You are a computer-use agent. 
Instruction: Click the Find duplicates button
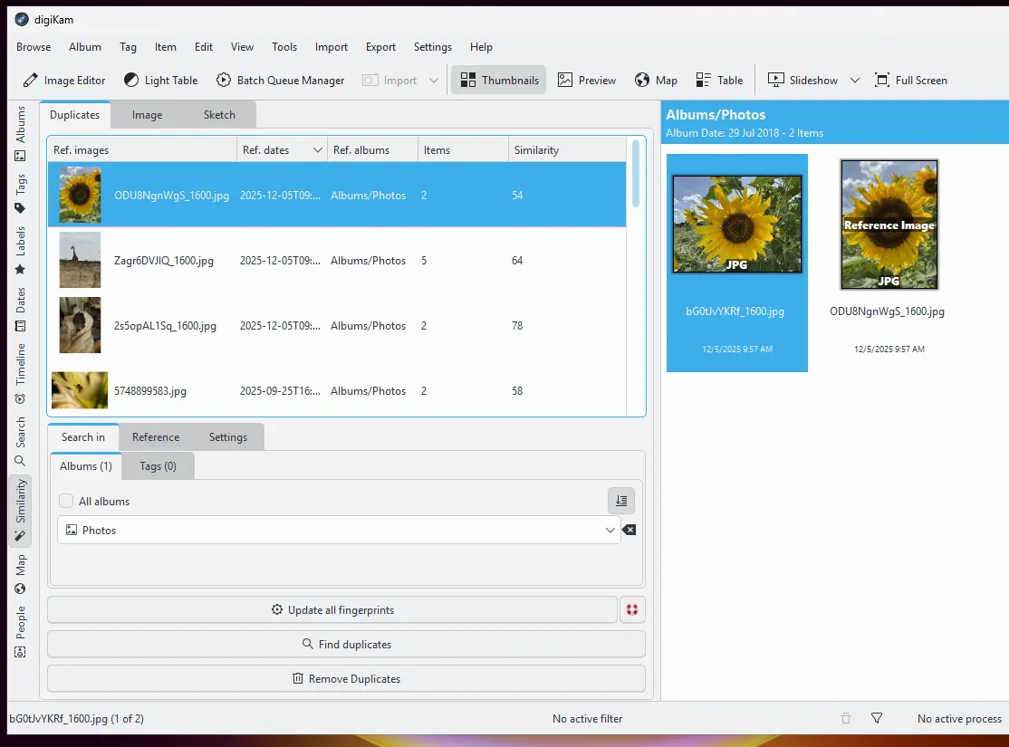point(346,645)
